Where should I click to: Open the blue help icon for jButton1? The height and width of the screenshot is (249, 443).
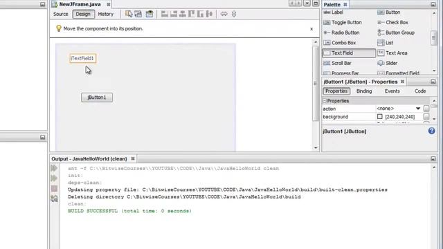(x=431, y=131)
